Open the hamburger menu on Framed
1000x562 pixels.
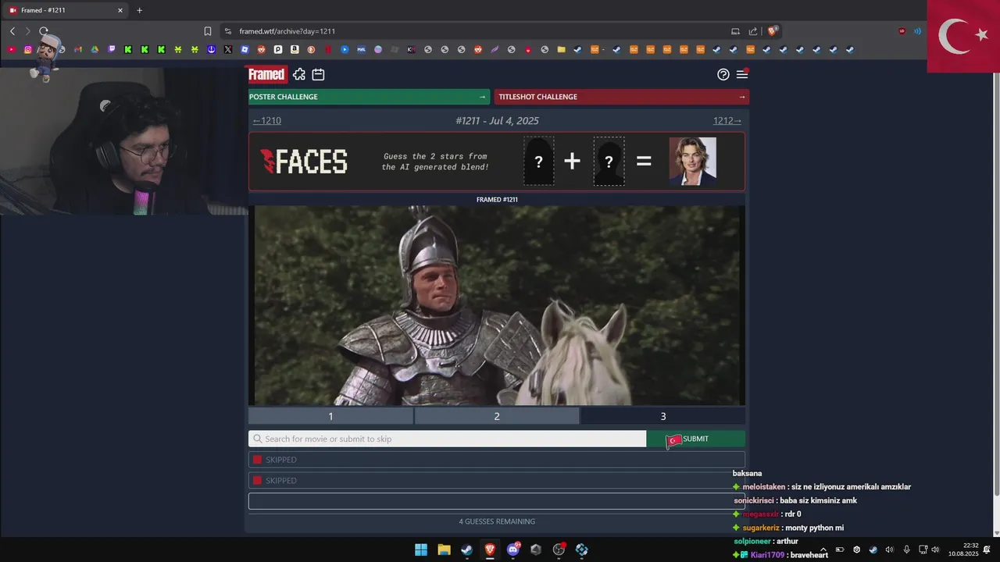[742, 74]
